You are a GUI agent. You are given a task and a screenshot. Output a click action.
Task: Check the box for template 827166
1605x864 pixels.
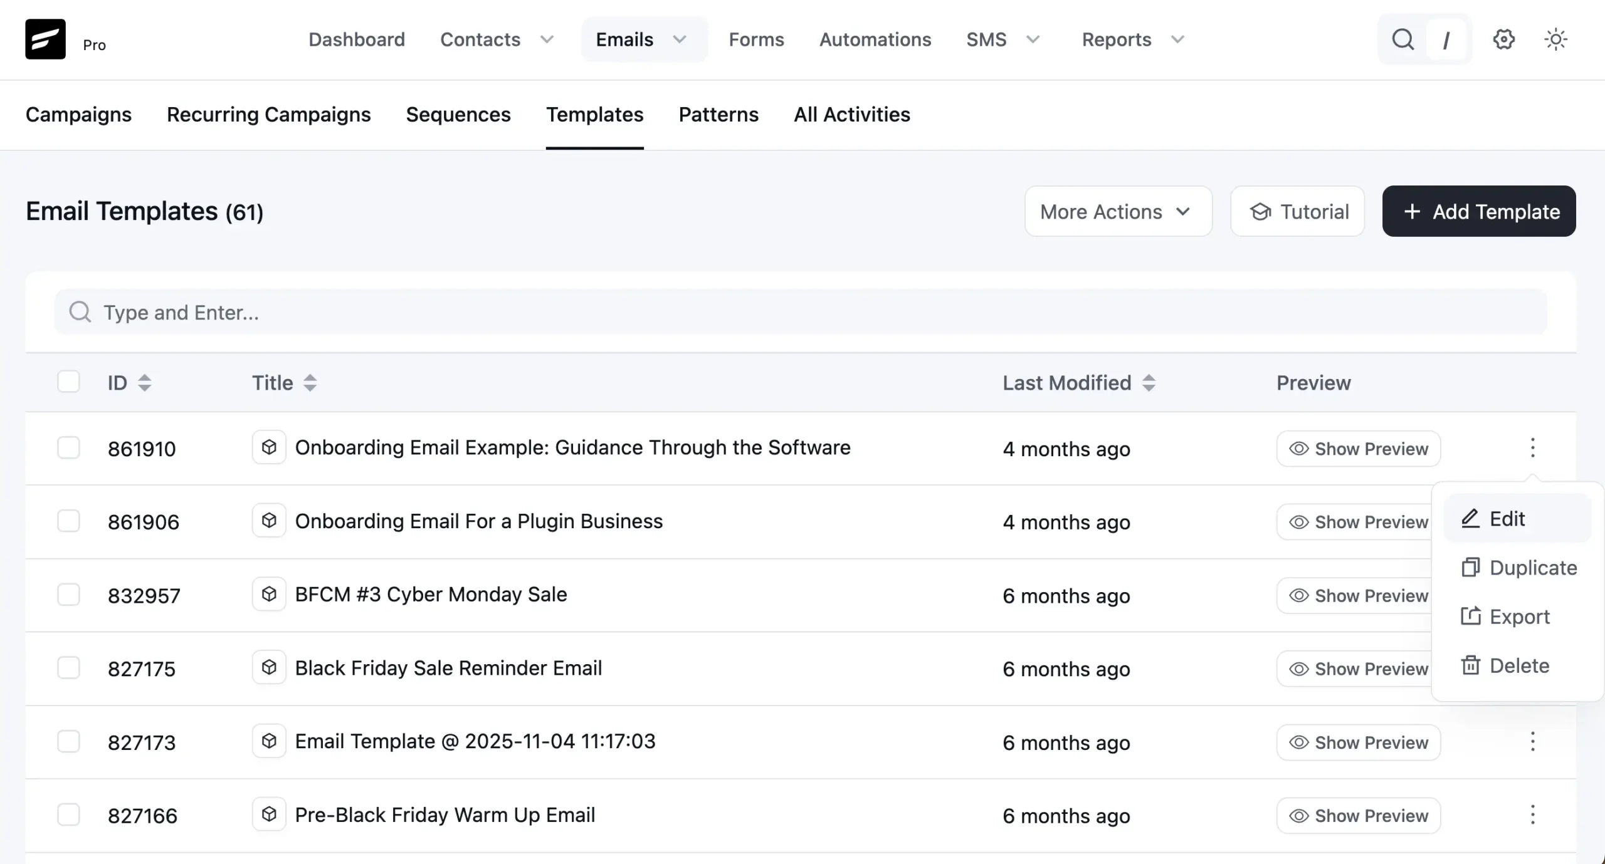(x=68, y=815)
